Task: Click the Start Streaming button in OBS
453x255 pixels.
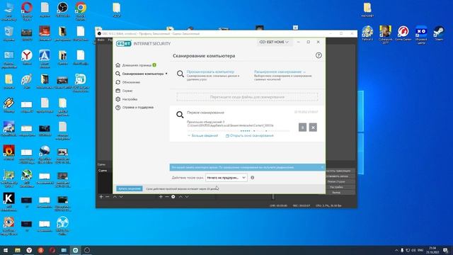Action: (340, 171)
